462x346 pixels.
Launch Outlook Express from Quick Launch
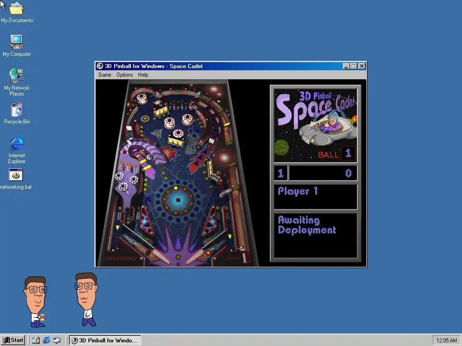[x=57, y=341]
